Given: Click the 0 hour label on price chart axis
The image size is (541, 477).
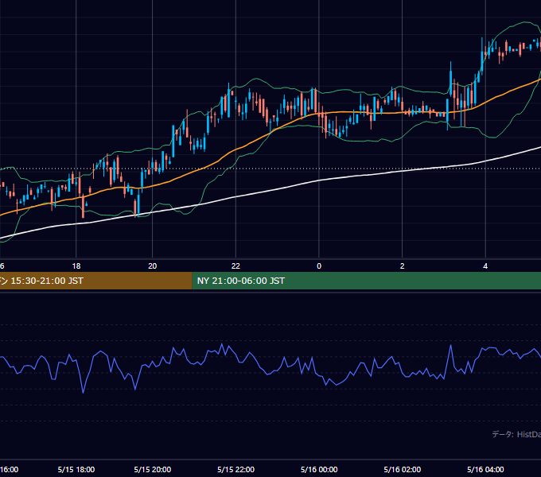Looking at the screenshot, I should coord(319,266).
